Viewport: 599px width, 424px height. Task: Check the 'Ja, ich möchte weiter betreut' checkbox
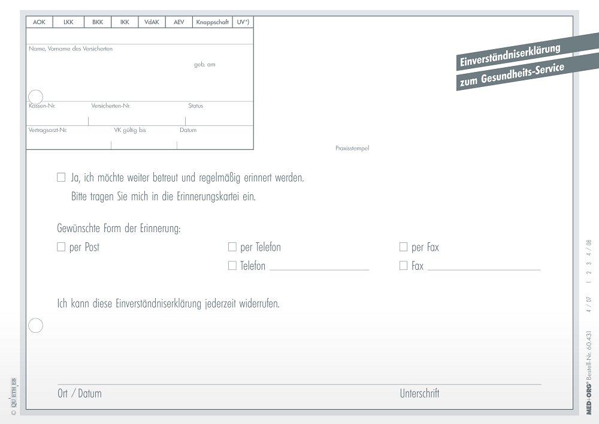click(x=61, y=178)
